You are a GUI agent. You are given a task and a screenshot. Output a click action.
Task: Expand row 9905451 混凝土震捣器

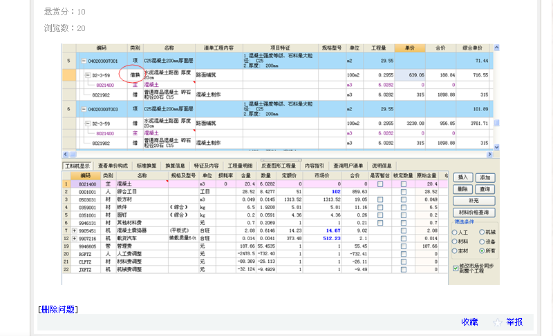tap(75, 230)
